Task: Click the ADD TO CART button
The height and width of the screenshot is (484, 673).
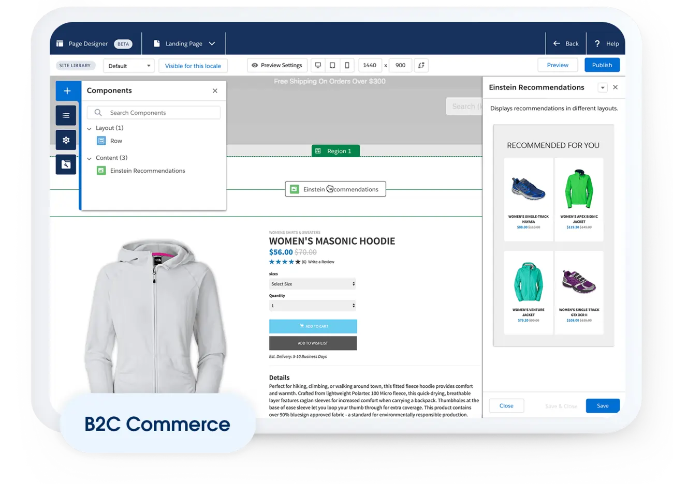Action: 313,326
